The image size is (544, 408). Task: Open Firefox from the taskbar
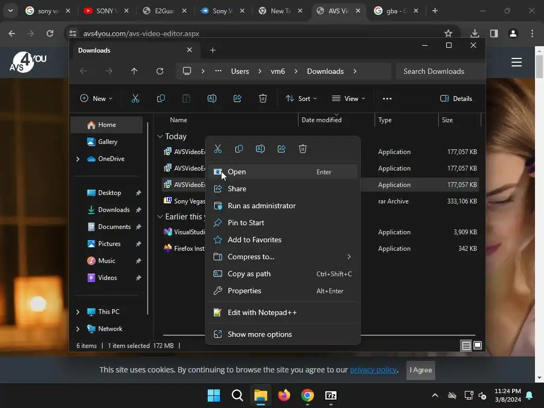(284, 395)
